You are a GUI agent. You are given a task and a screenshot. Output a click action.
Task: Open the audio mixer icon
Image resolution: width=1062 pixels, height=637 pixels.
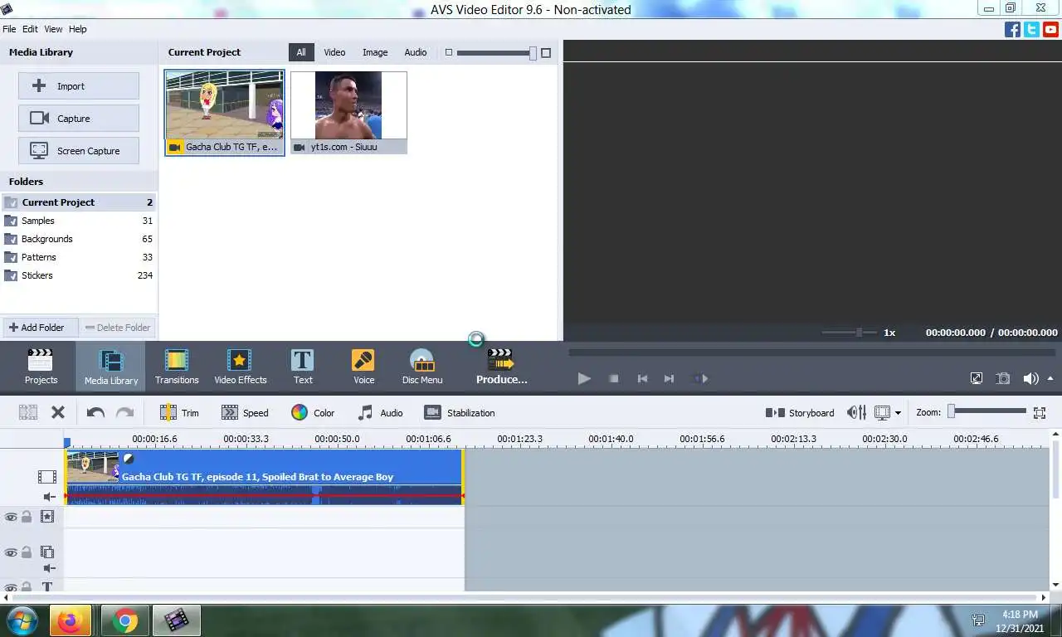click(x=856, y=412)
